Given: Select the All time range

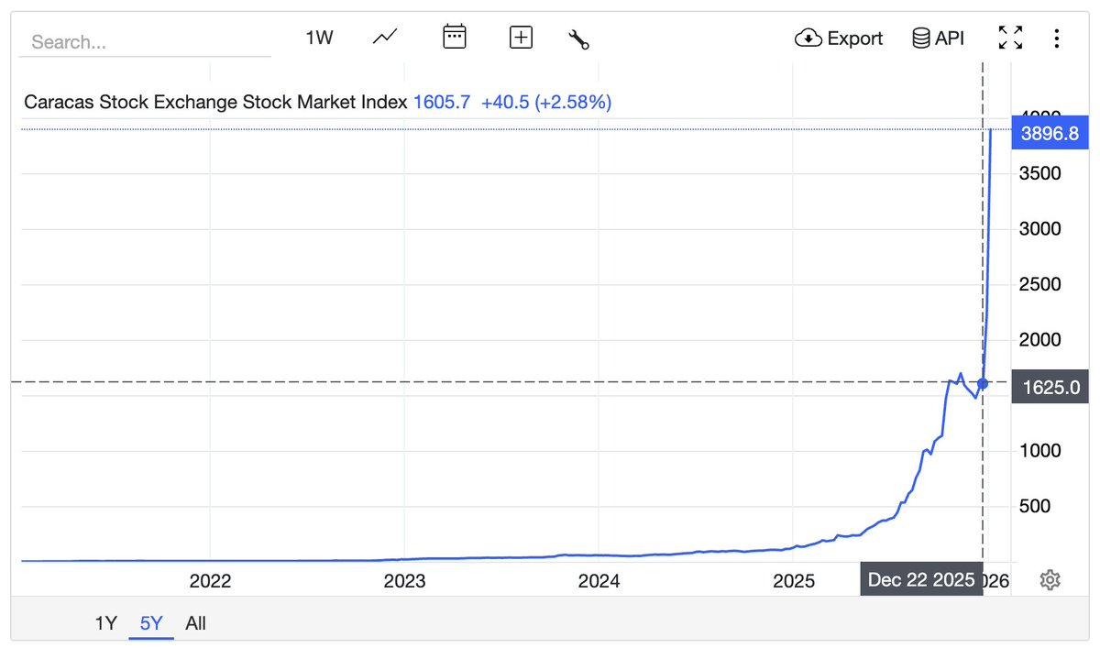Looking at the screenshot, I should click(195, 623).
